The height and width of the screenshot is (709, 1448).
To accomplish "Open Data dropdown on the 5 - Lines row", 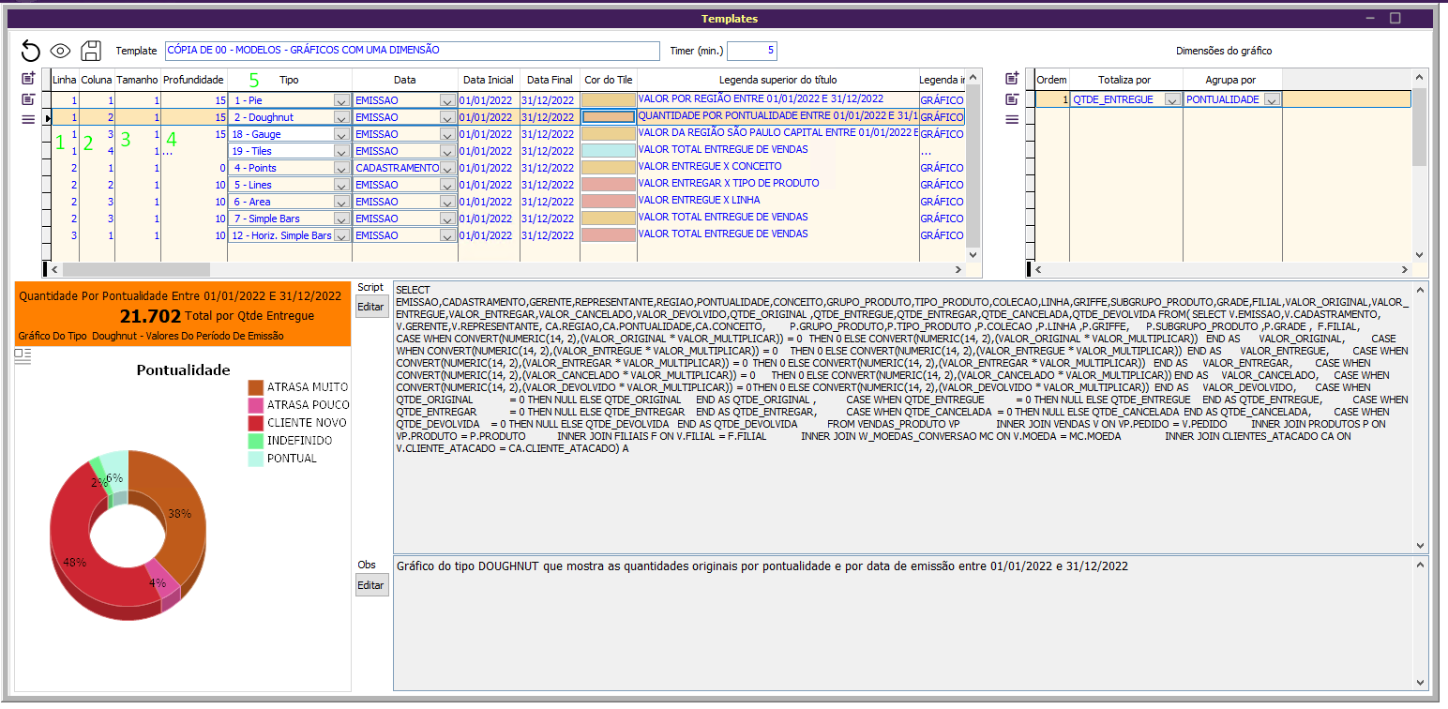I will pyautogui.click(x=447, y=185).
